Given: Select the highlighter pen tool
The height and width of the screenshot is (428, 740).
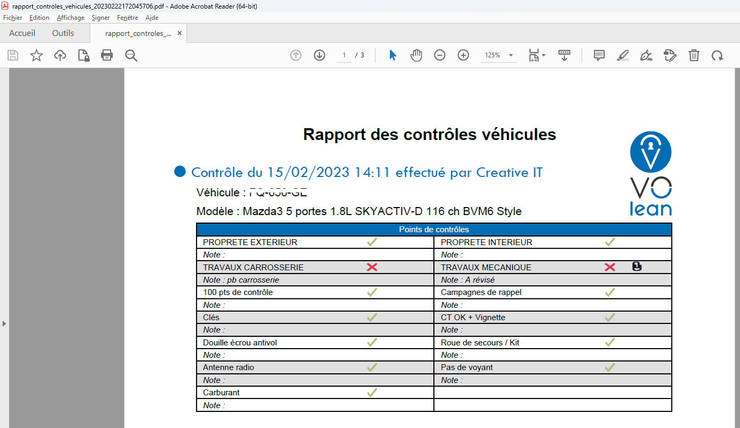Looking at the screenshot, I should [623, 55].
